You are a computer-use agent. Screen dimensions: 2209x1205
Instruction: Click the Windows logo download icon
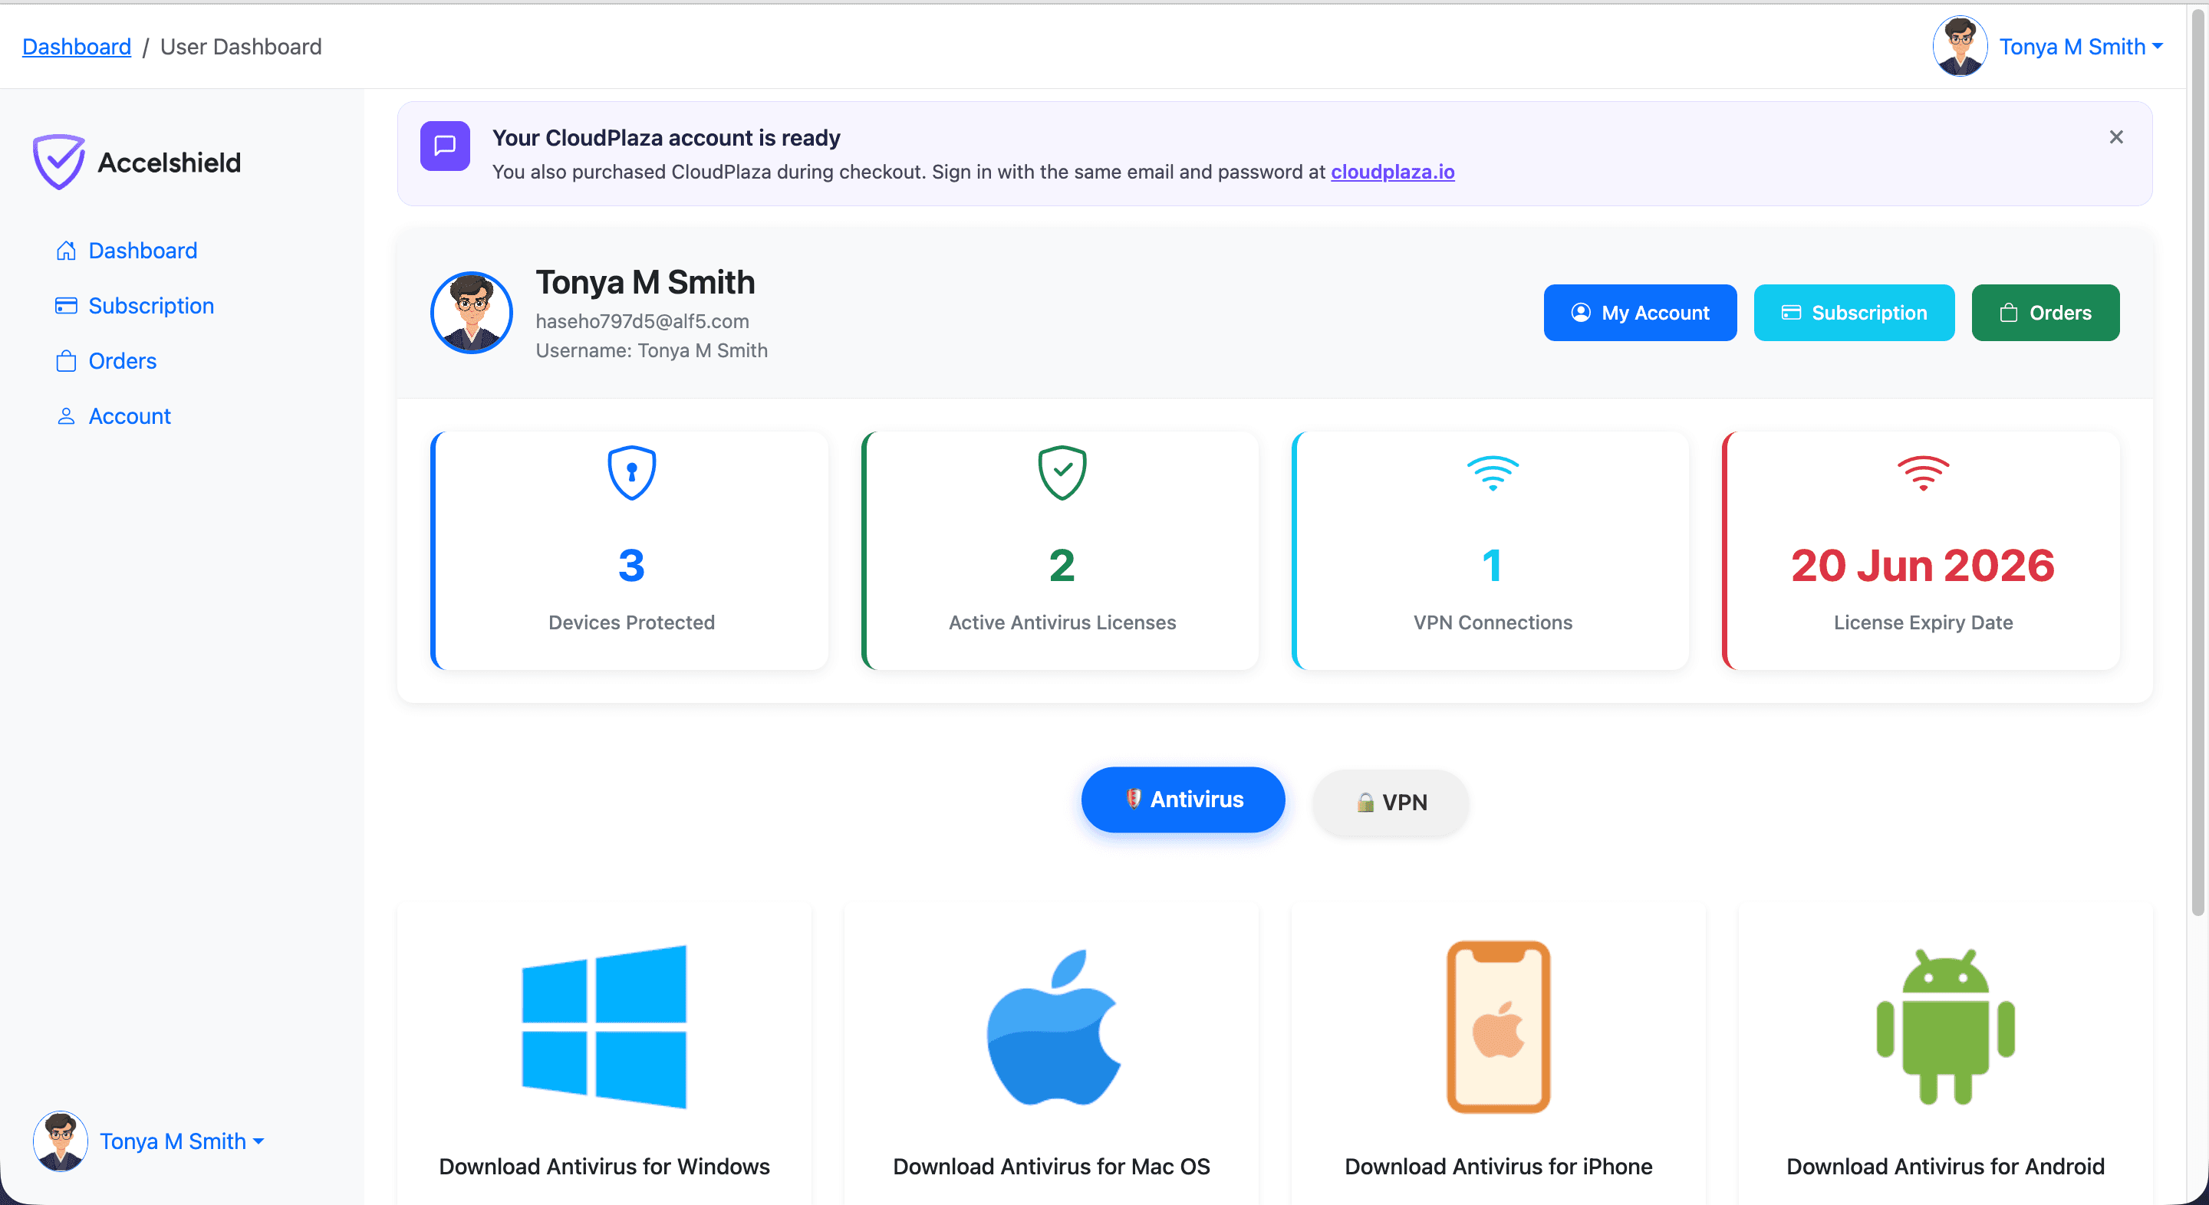click(604, 1026)
